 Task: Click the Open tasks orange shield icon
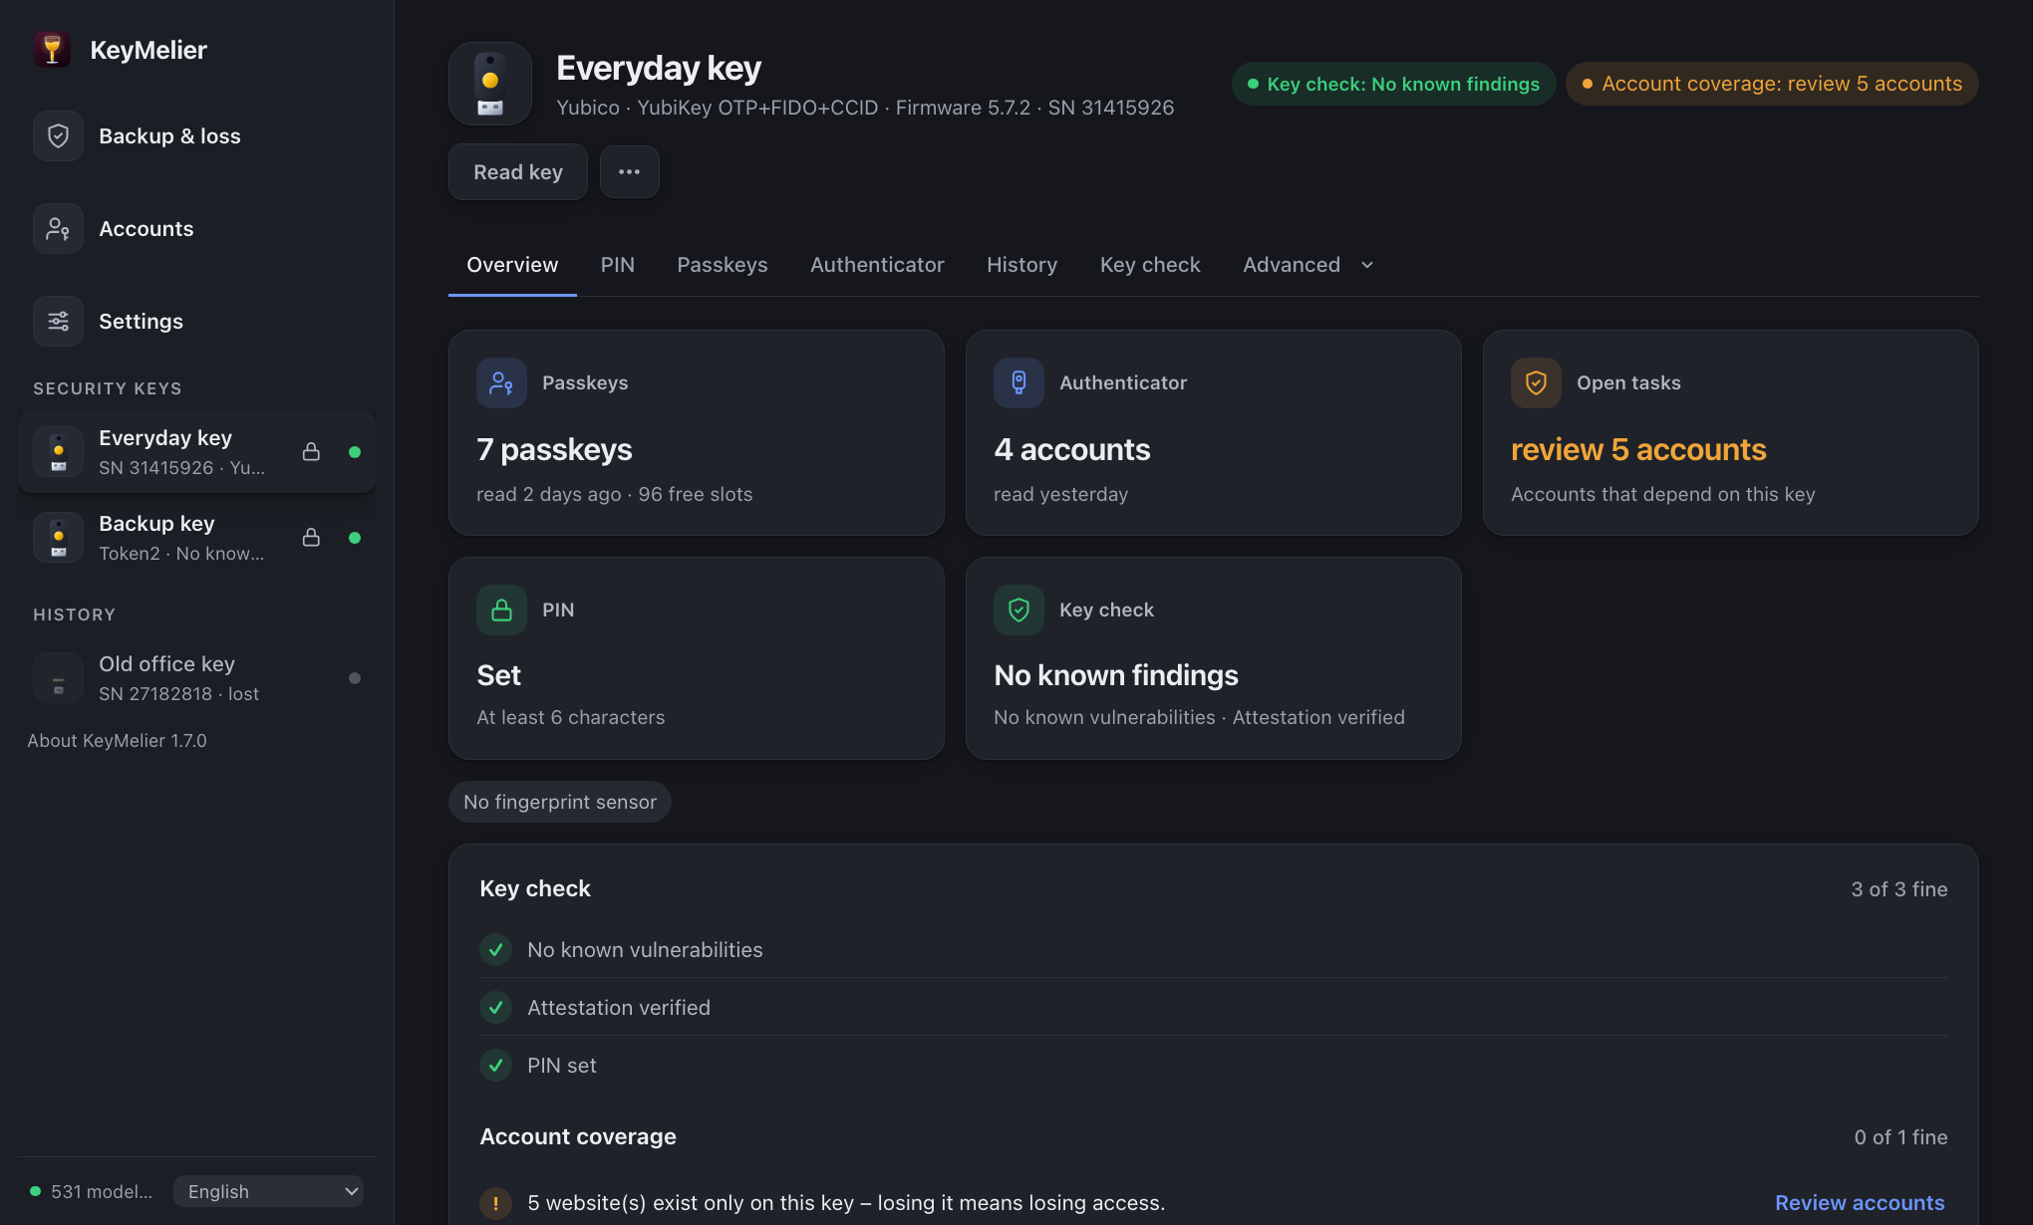tap(1536, 383)
